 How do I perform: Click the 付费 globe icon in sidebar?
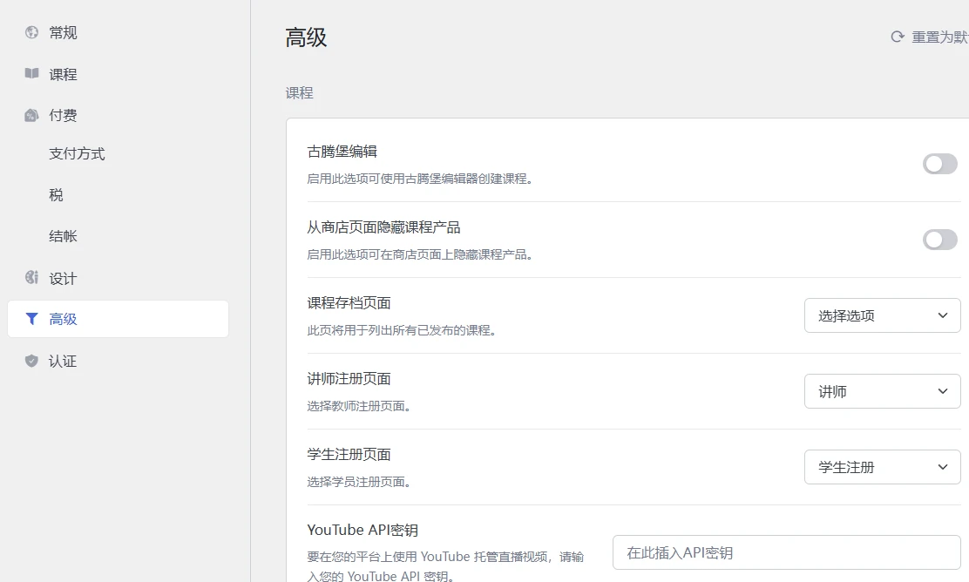[x=30, y=114]
